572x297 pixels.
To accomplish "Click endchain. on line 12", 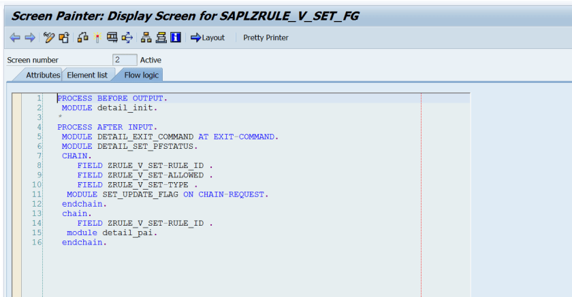I will (x=84, y=204).
